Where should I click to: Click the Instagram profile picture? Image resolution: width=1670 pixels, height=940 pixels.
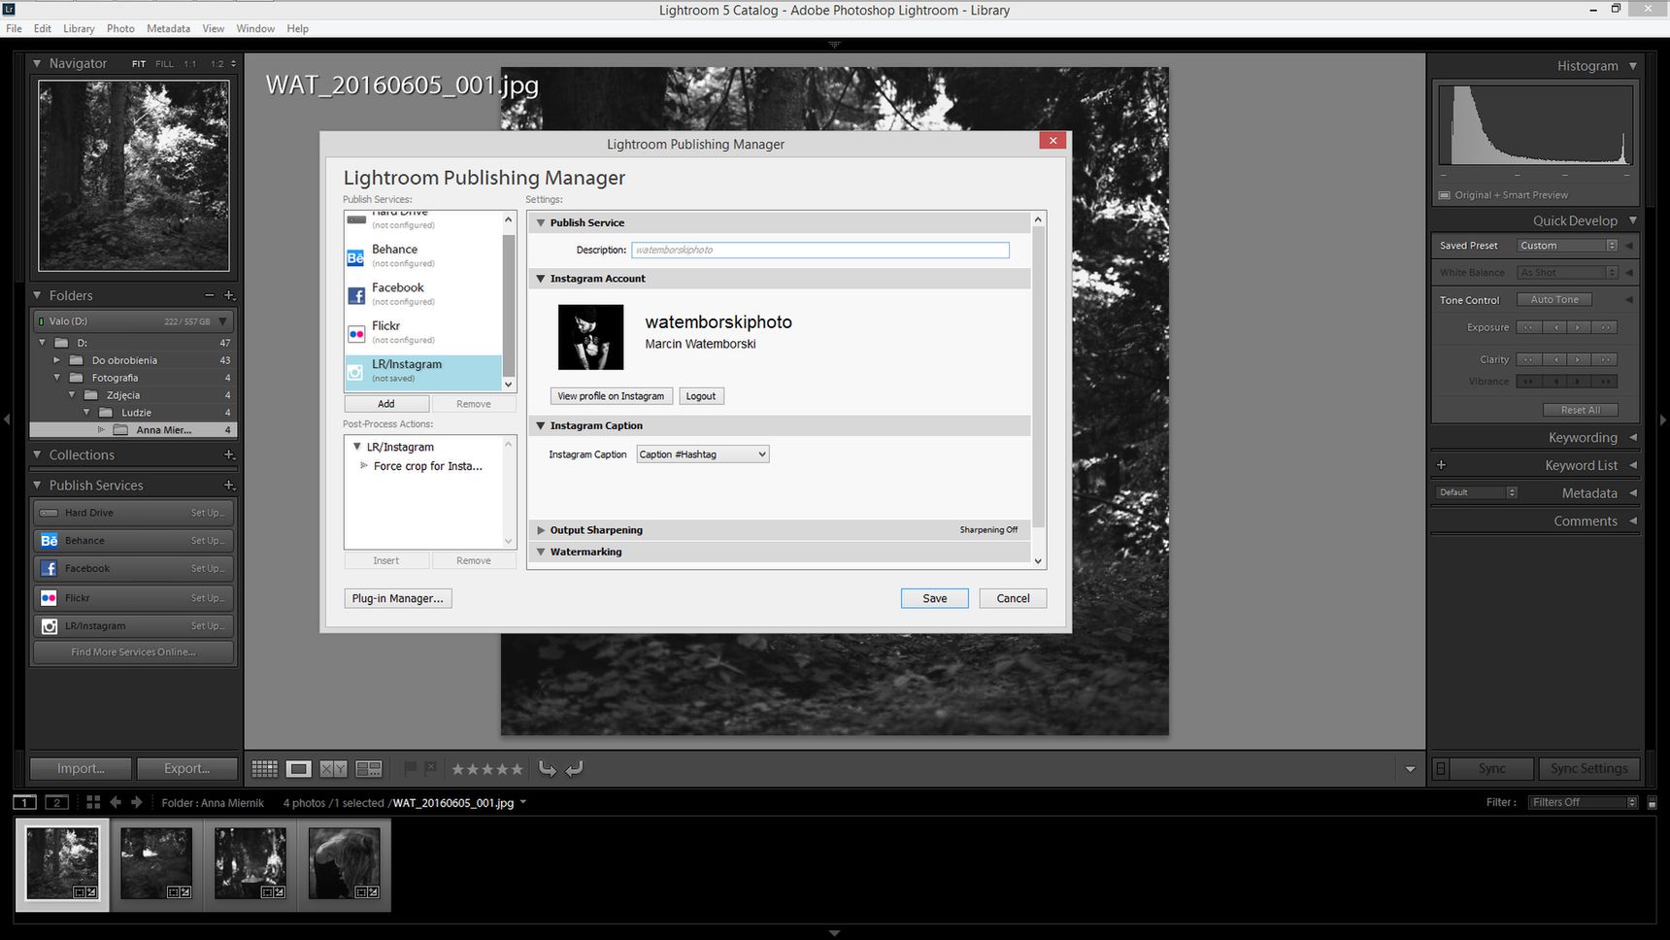(x=590, y=337)
